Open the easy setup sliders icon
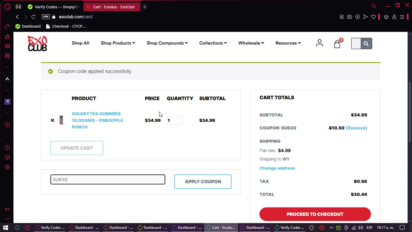The width and height of the screenshot is (412, 232). tap(402, 17)
